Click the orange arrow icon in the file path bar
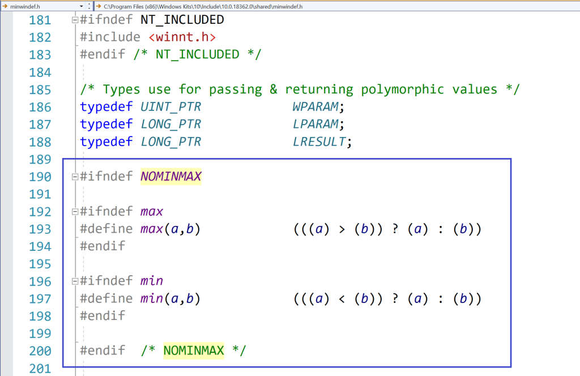This screenshot has height=376, width=580. point(99,6)
